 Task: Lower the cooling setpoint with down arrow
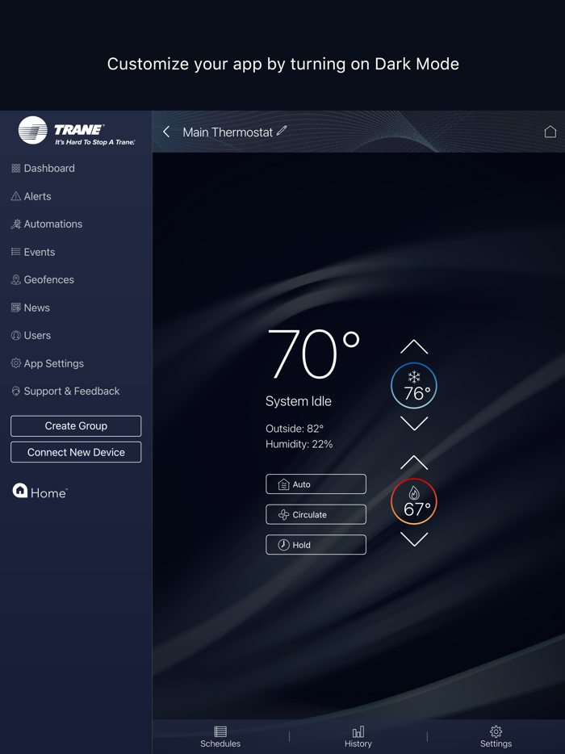(x=414, y=424)
